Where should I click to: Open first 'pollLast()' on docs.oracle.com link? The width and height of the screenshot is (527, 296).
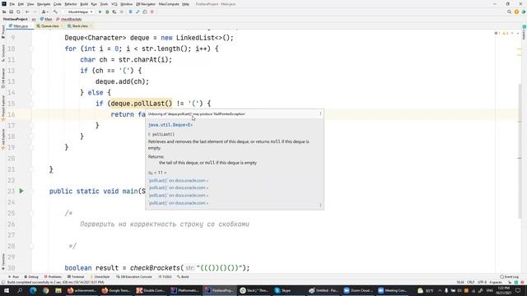click(178, 181)
